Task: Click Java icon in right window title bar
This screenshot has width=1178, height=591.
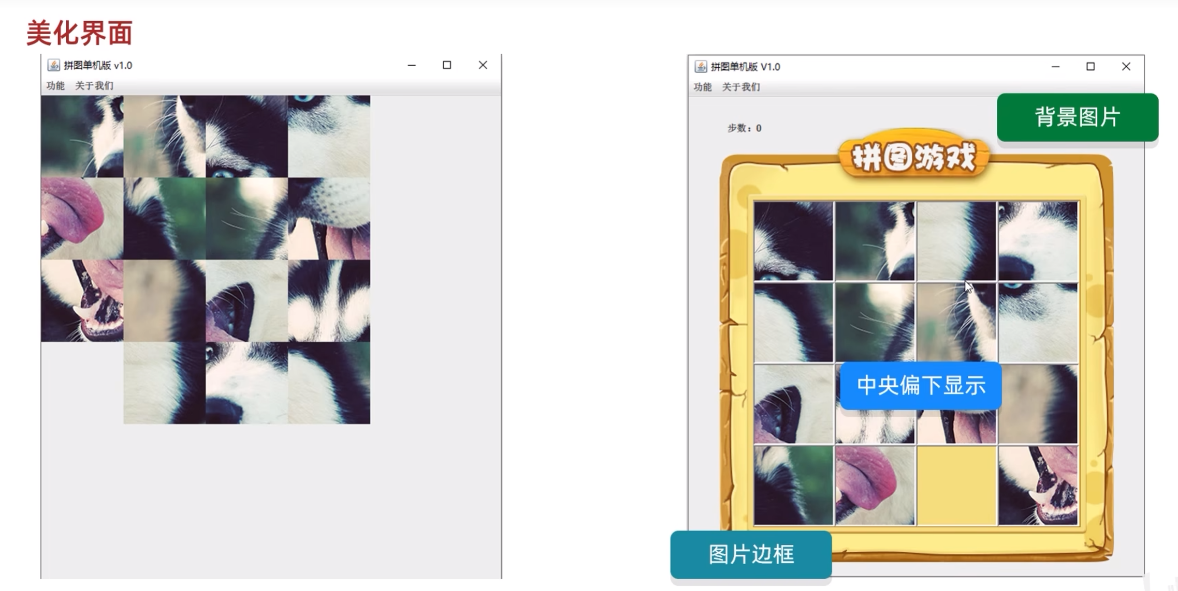Action: tap(701, 67)
